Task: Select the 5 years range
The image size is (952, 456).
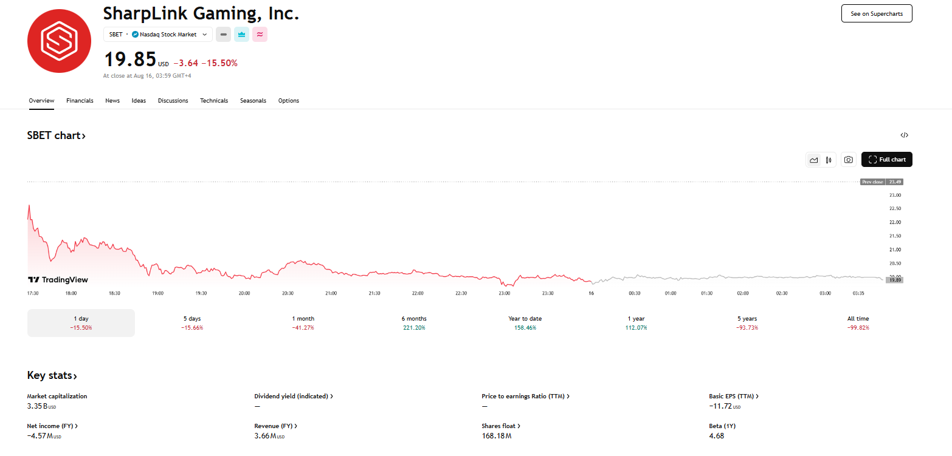Action: click(x=747, y=323)
